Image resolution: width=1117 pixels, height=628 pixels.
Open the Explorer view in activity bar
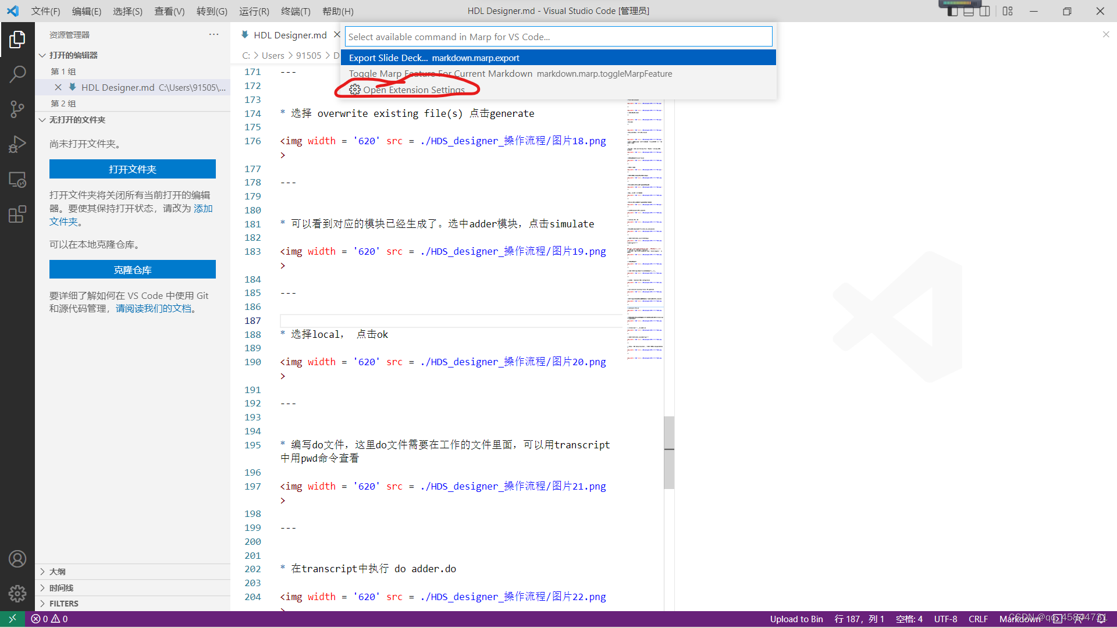click(17, 40)
